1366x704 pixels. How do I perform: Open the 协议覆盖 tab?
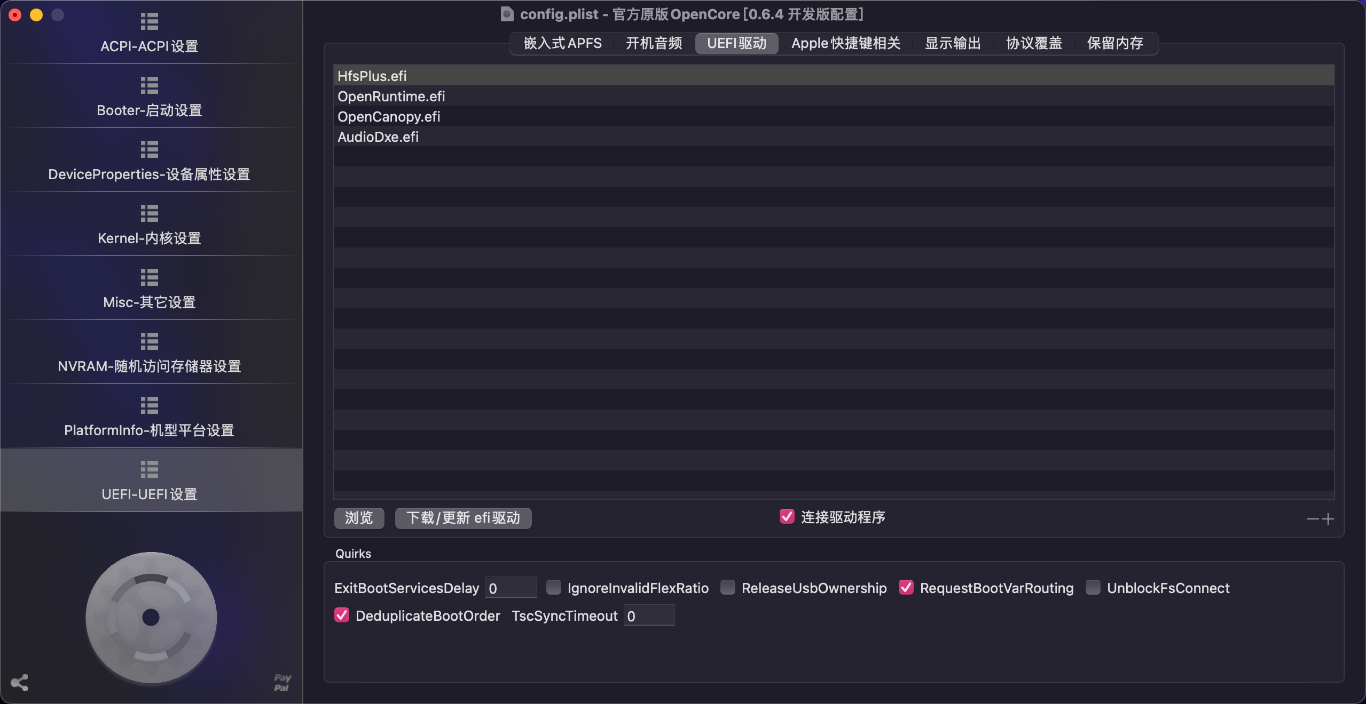(1034, 43)
